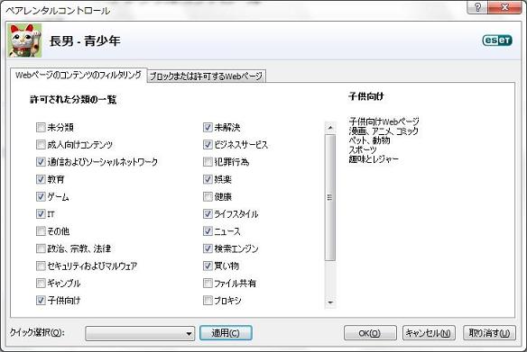The width and height of the screenshot is (527, 352).
Task: Click the 漫画、アニメ、コミック description text
Action: pos(384,131)
